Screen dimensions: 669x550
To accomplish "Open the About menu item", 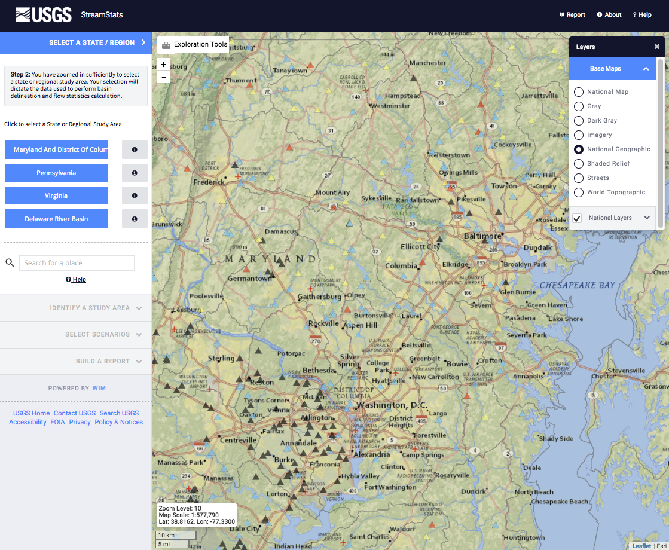I will tap(609, 15).
